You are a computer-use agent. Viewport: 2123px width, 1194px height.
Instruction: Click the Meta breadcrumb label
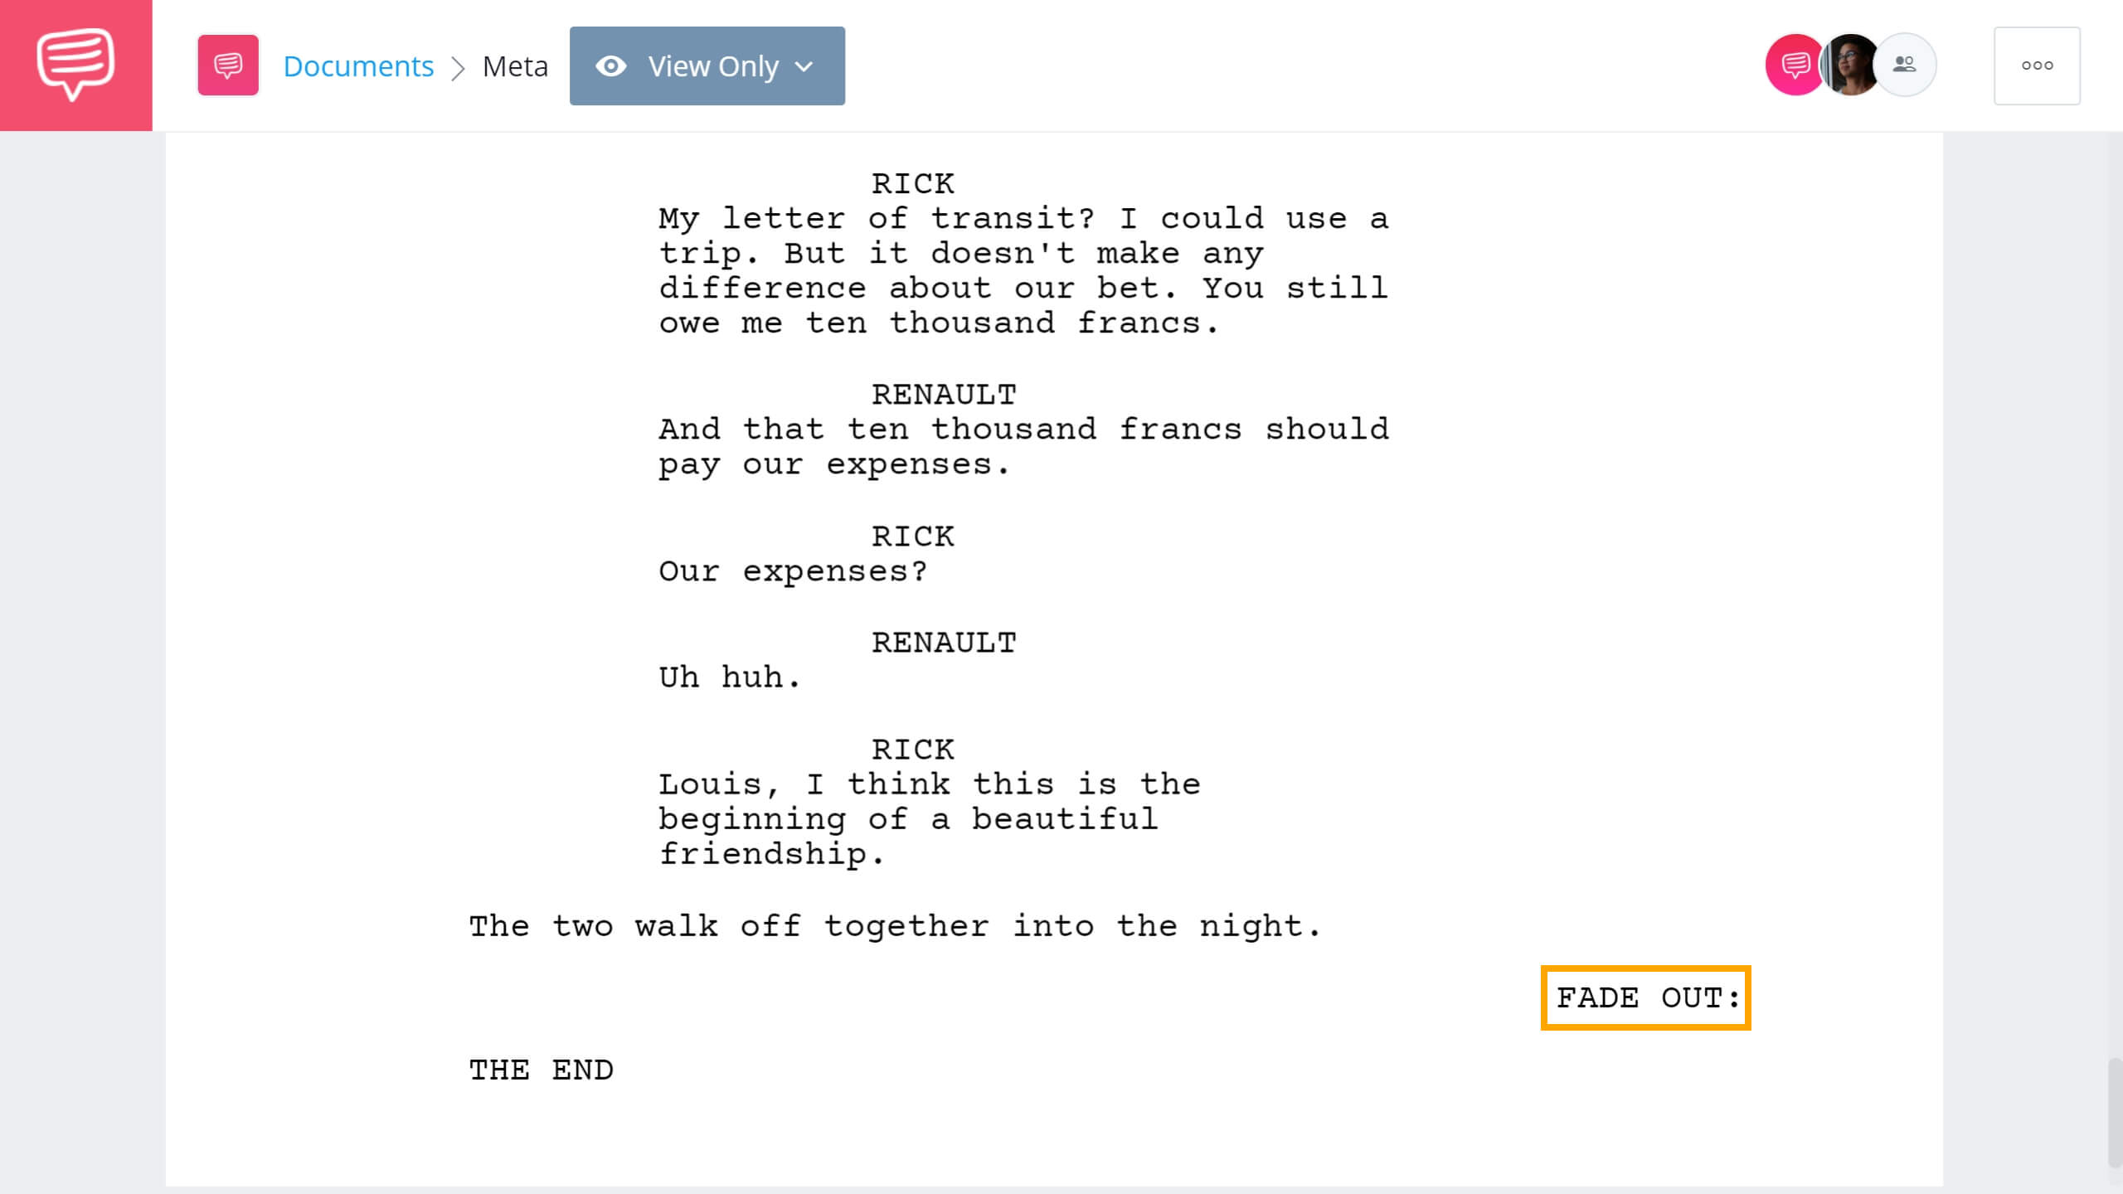(515, 66)
